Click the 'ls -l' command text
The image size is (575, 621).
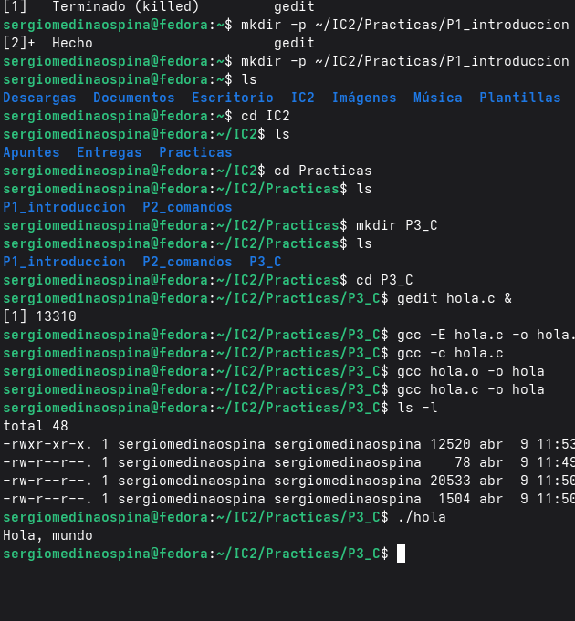coord(417,408)
